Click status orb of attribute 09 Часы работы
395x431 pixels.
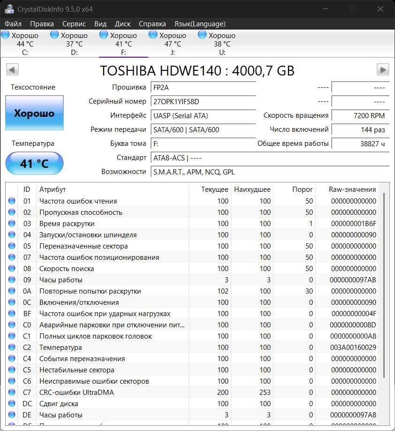12,280
